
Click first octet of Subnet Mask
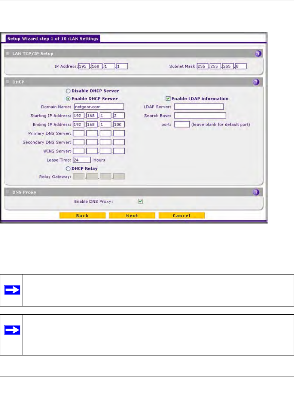pyautogui.click(x=203, y=66)
